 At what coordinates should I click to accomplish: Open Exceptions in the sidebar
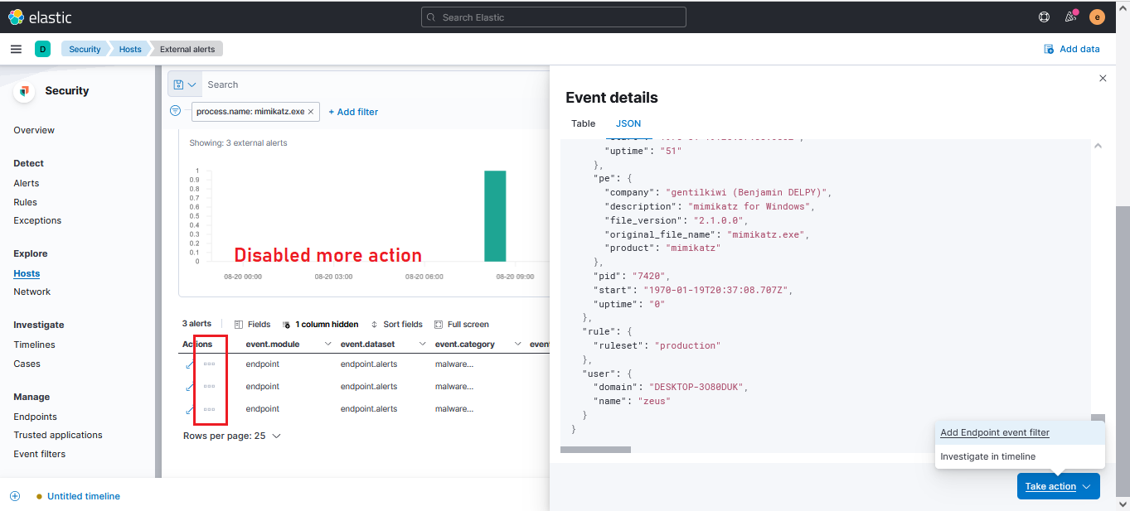coord(37,220)
